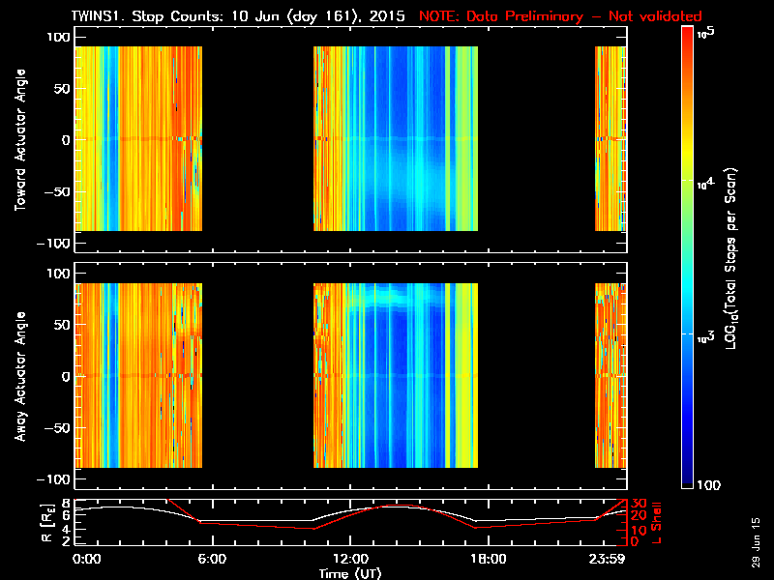Viewport: 774px width, 580px height.
Task: Click the '29 Jun 15' date stamp
Action: 756,542
